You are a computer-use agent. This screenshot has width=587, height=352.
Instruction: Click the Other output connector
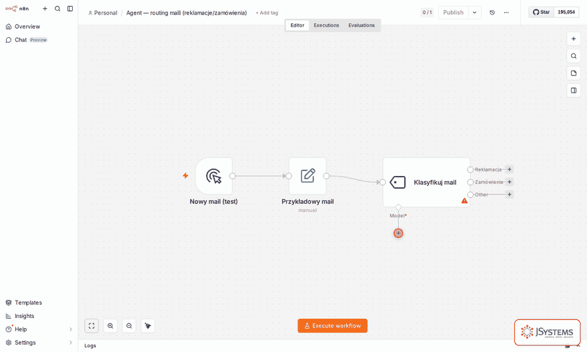[x=470, y=195]
